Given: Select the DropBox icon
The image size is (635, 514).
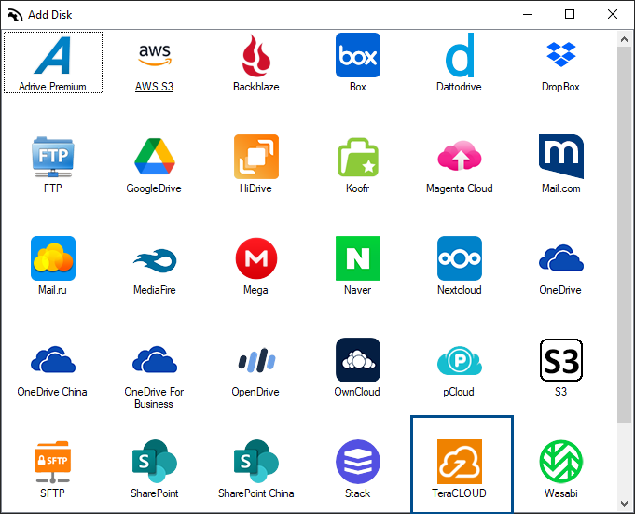Looking at the screenshot, I should [x=561, y=54].
